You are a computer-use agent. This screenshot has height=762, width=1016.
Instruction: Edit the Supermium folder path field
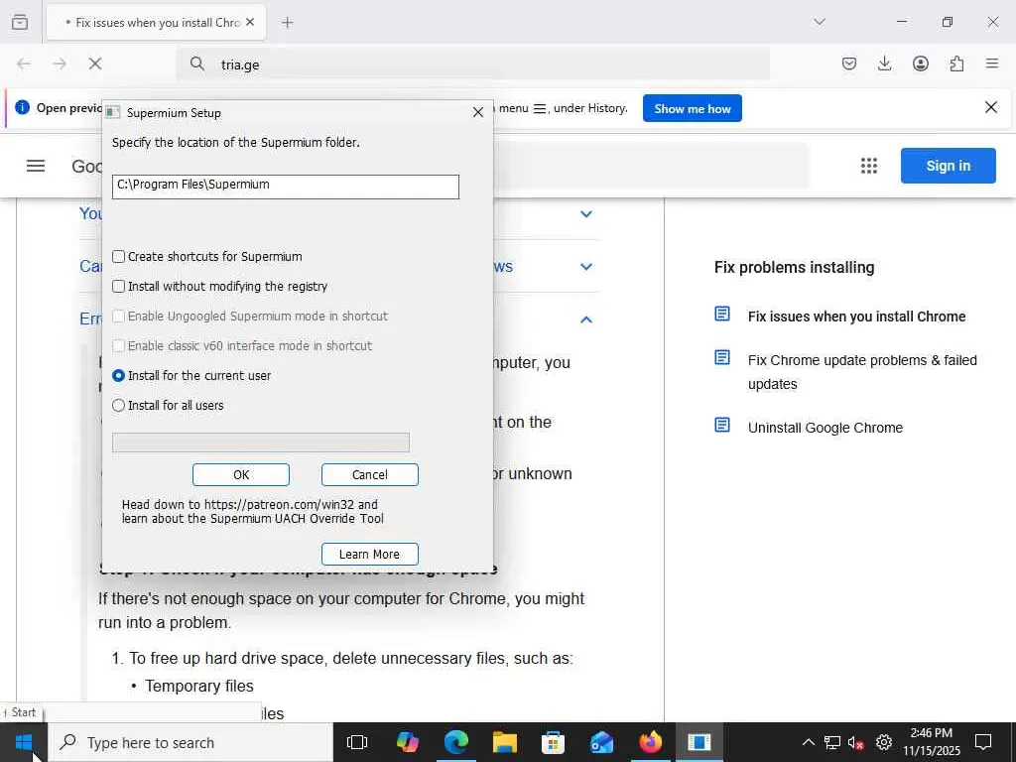[285, 187]
